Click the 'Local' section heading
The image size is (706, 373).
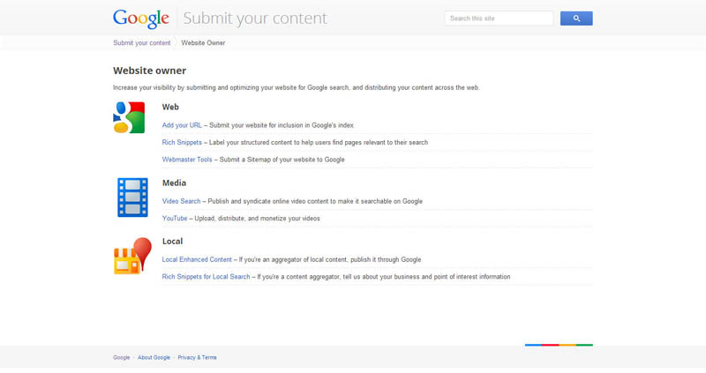172,242
